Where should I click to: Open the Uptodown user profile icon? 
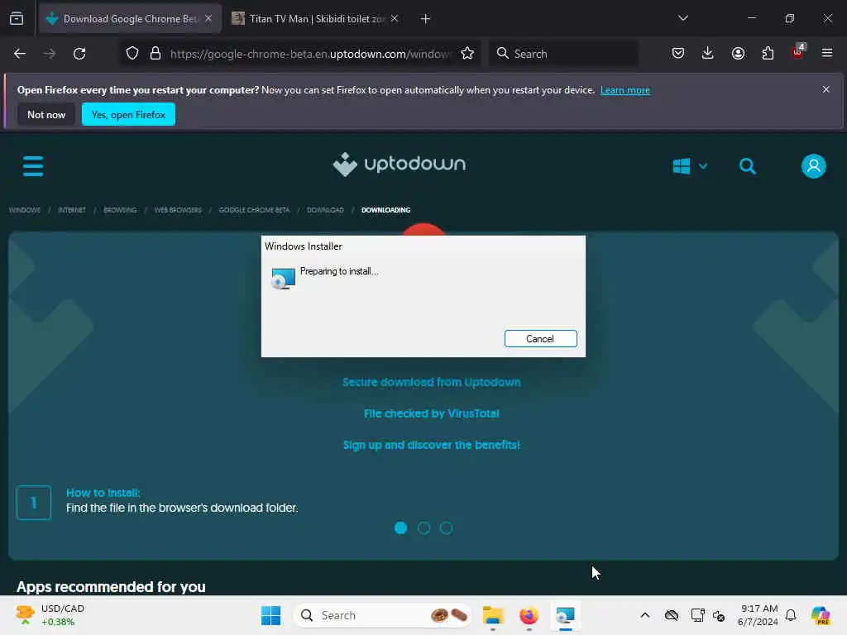click(814, 165)
